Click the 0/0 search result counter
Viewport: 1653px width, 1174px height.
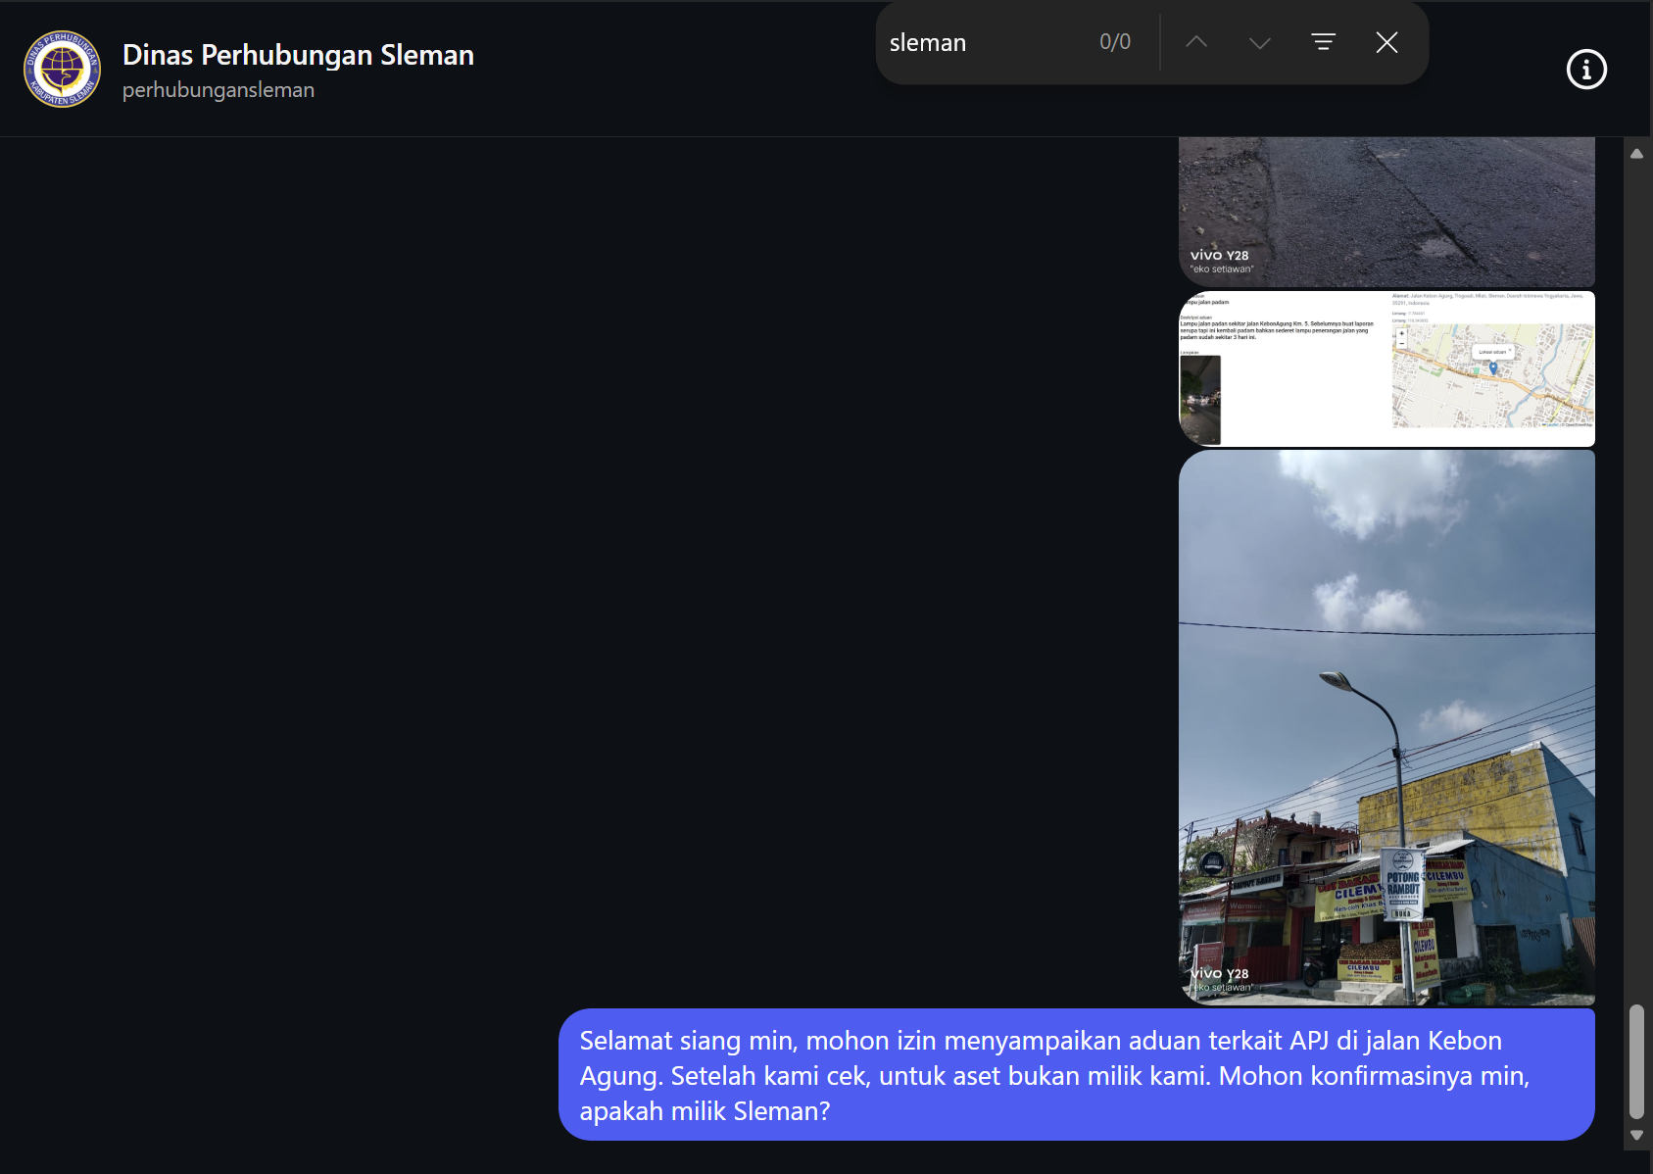(1114, 42)
